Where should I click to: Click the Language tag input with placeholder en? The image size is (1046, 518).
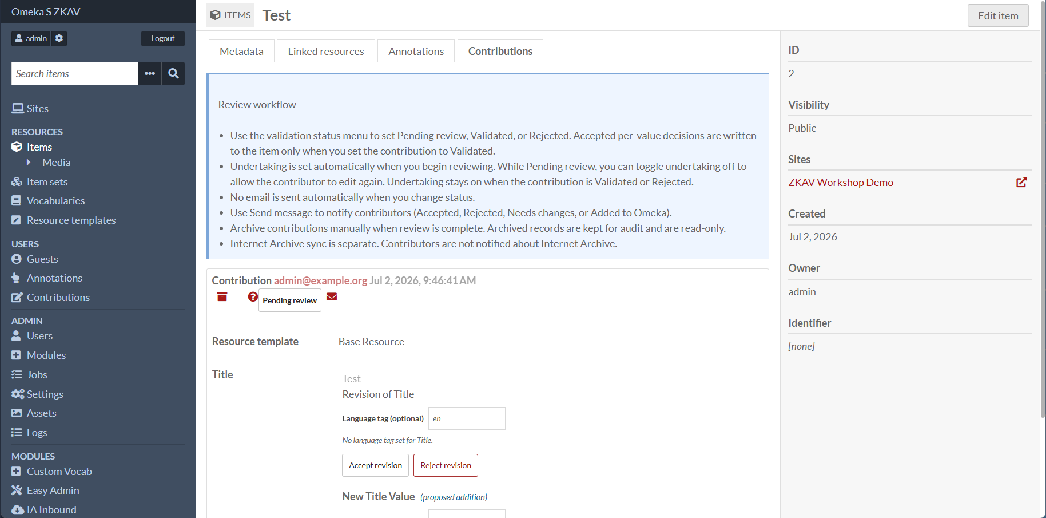point(467,418)
